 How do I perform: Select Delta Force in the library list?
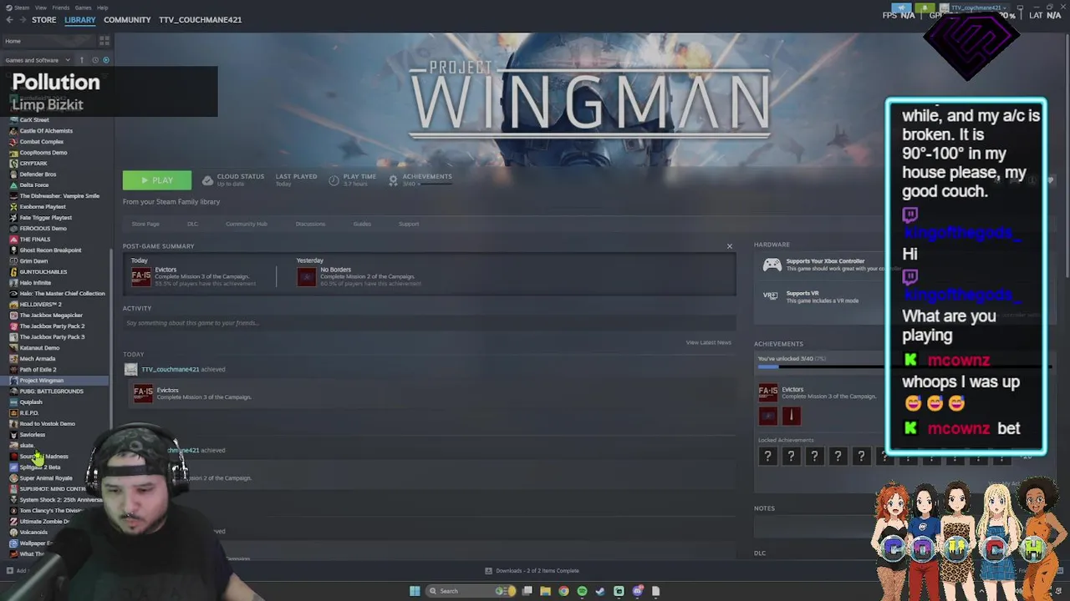click(x=34, y=185)
